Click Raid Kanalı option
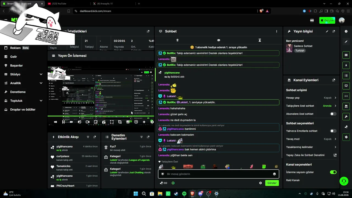The height and width of the screenshot is (198, 352). coord(293,180)
